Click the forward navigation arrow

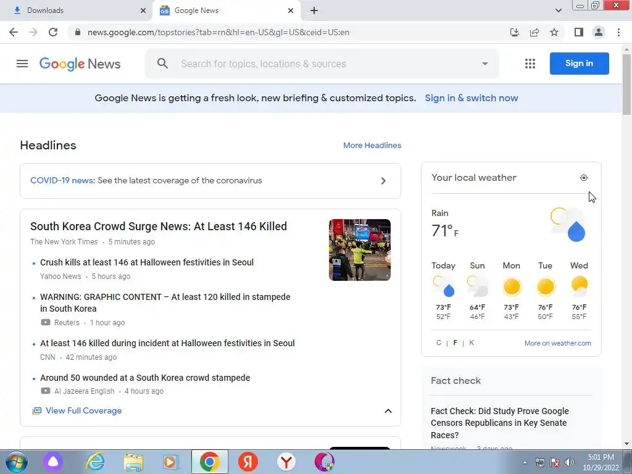coord(33,32)
